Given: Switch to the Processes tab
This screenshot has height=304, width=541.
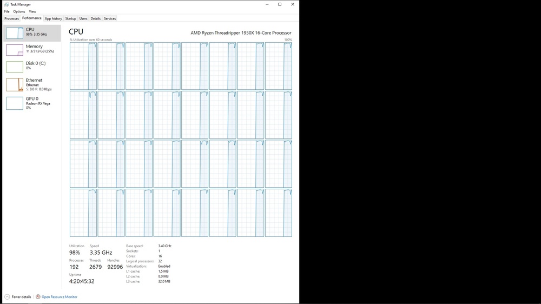Looking at the screenshot, I should coord(11,18).
